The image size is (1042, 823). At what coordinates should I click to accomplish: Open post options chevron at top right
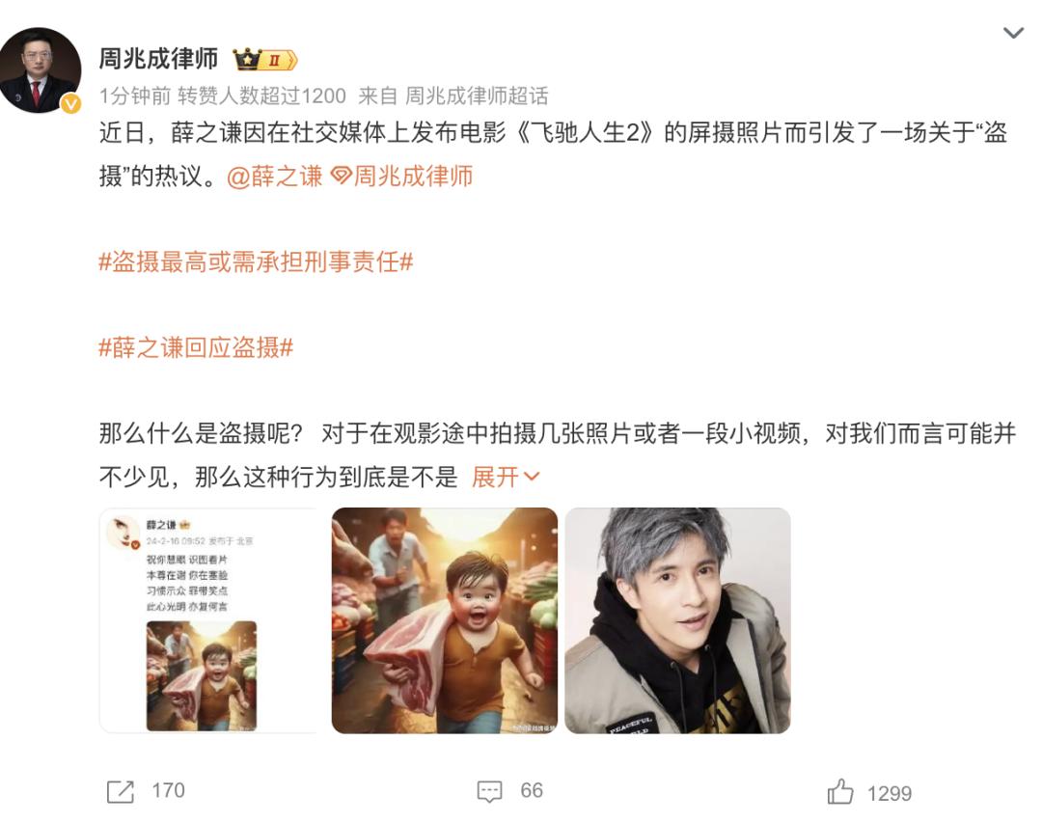(1013, 33)
